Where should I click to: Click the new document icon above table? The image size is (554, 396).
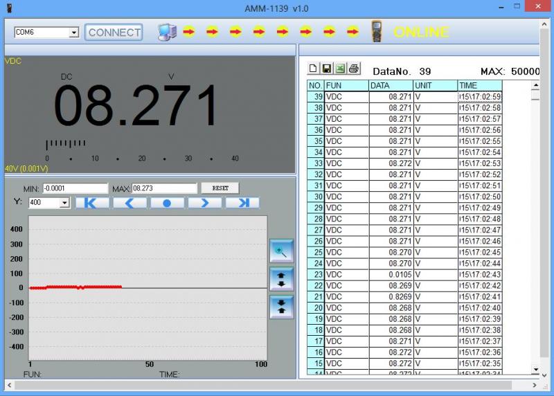coord(313,69)
